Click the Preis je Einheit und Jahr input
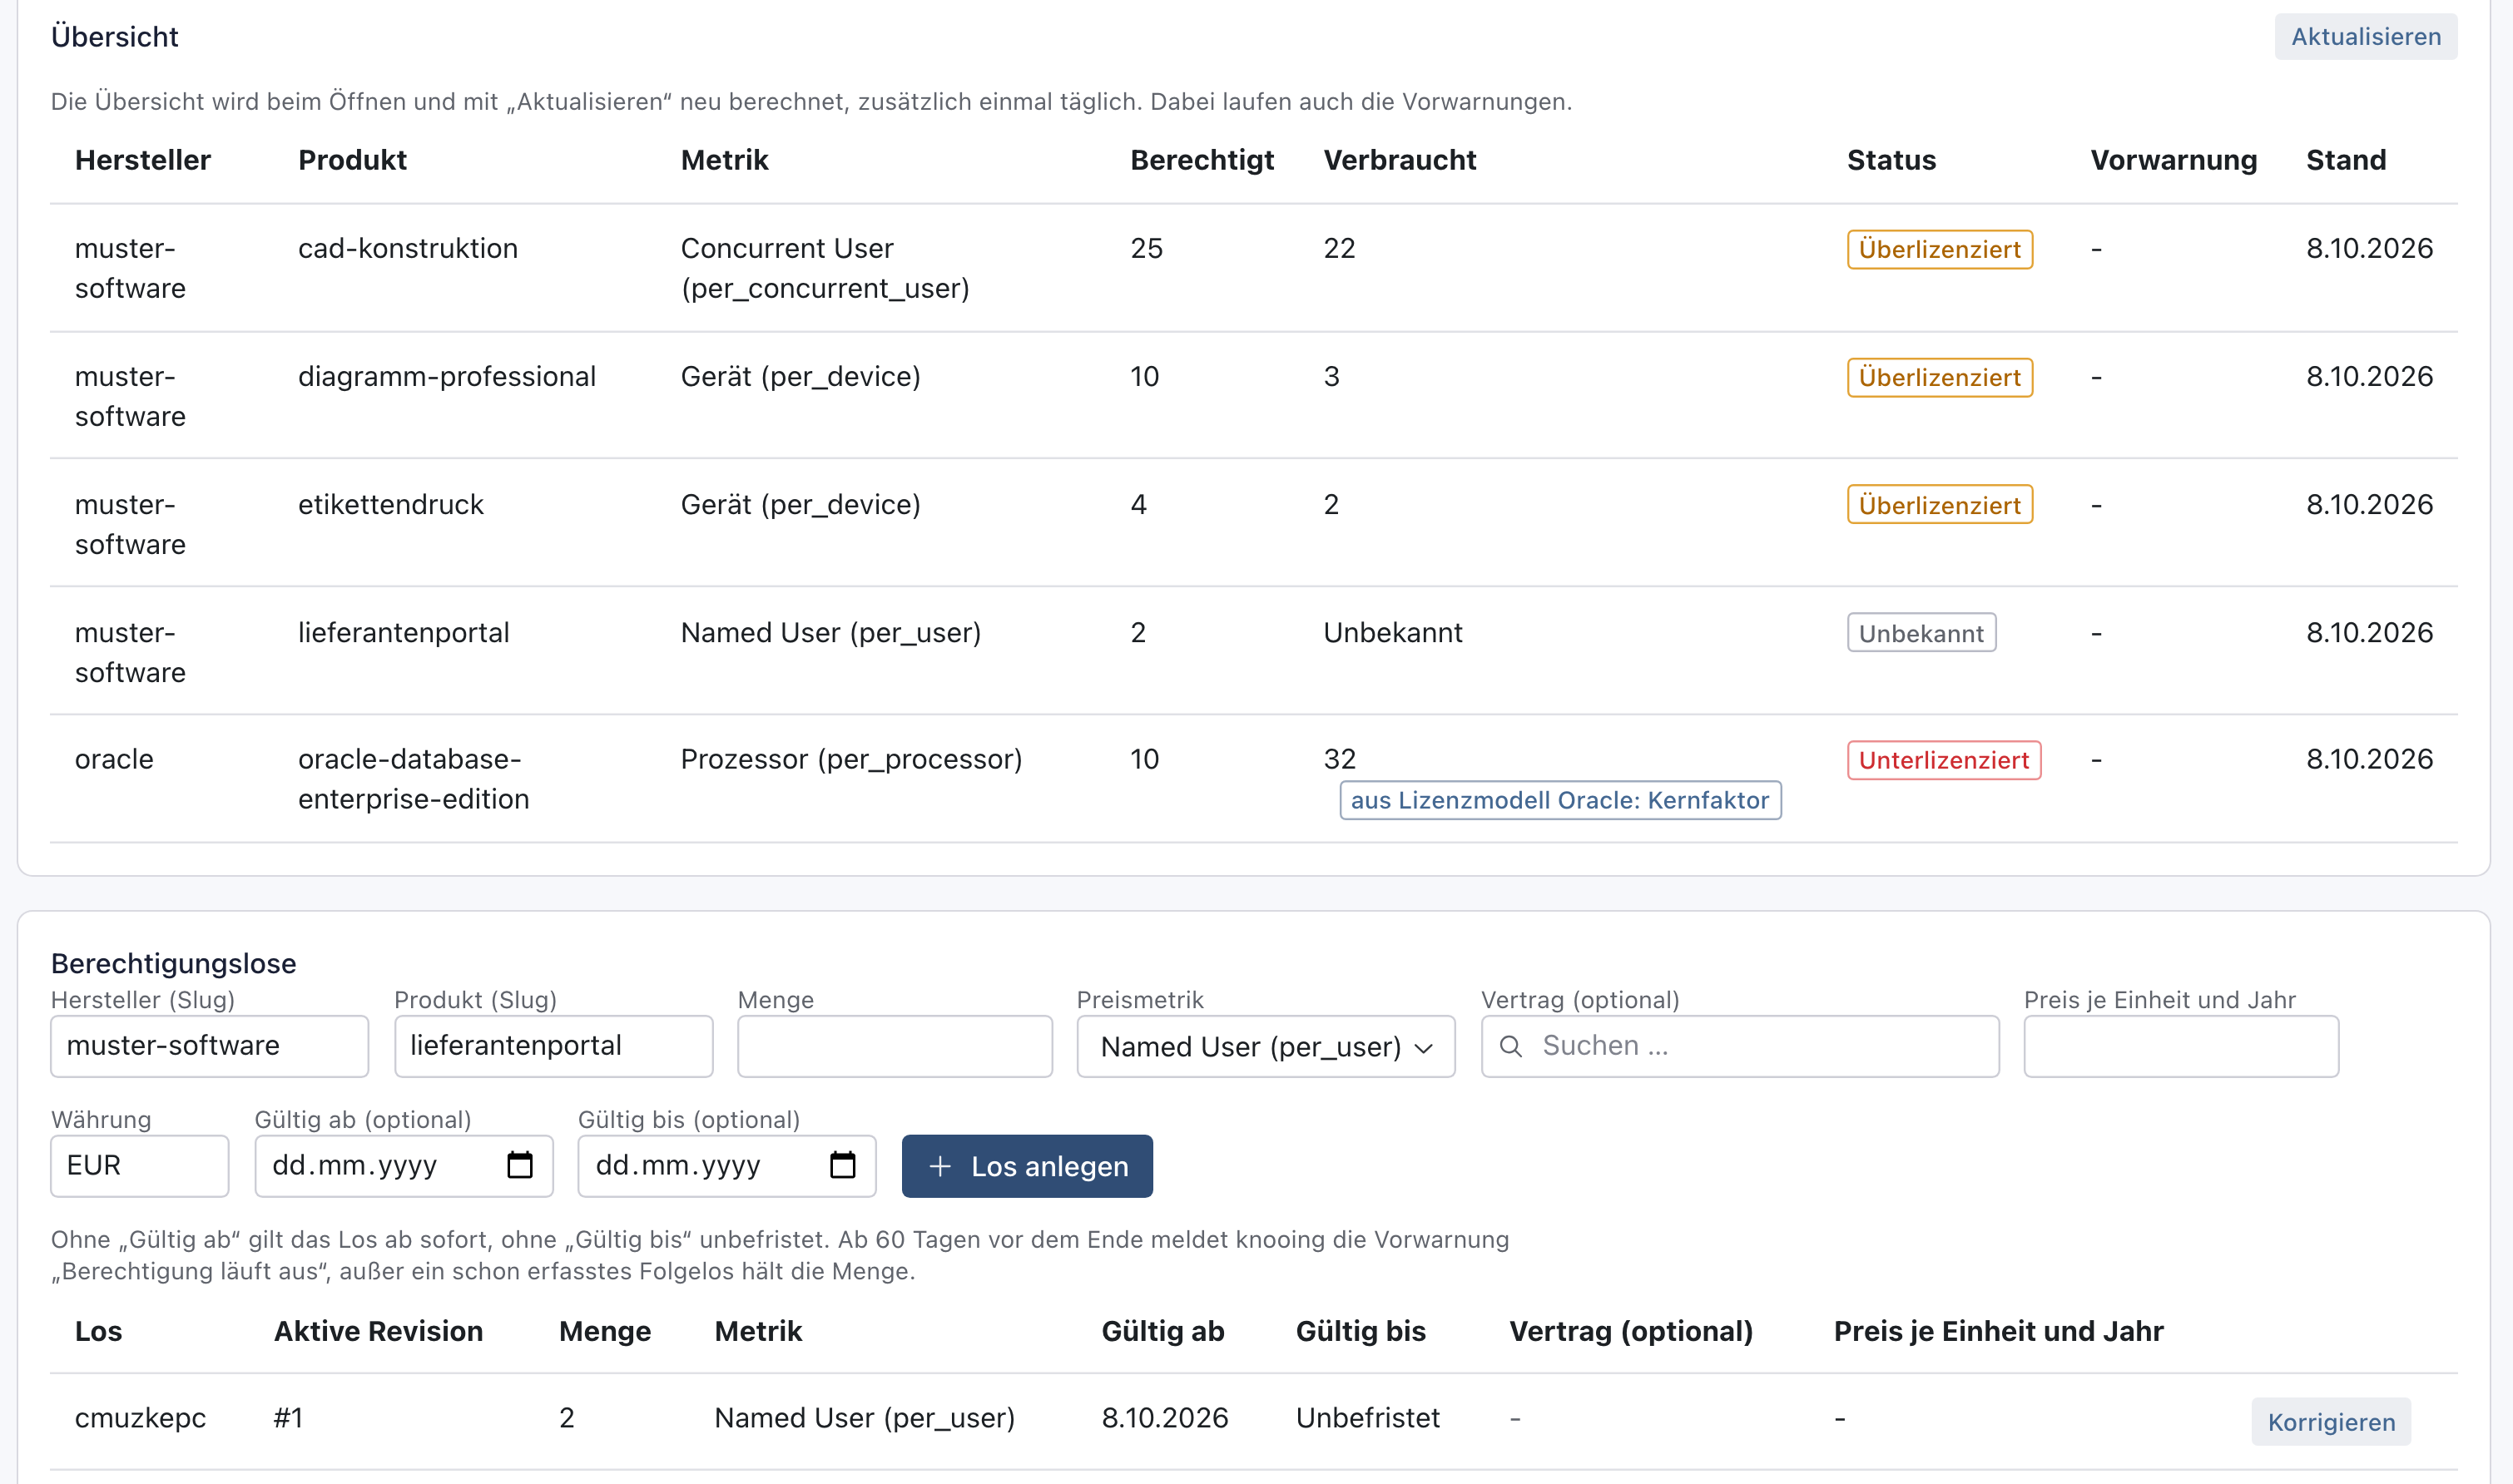 coord(2180,1046)
